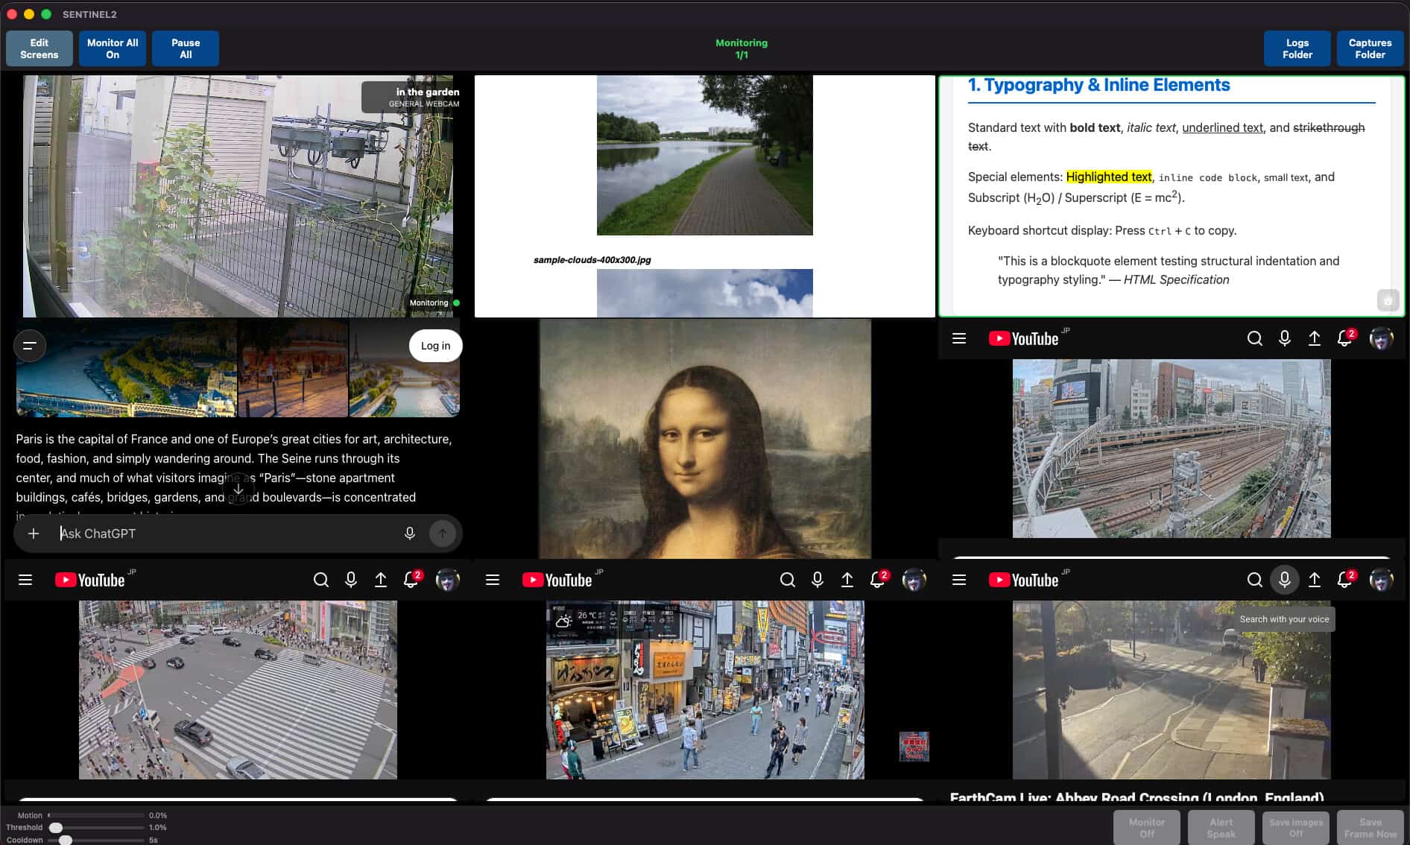Open account avatar in Tokyo train YouTube panel
This screenshot has width=1410, height=845.
[x=1381, y=338]
